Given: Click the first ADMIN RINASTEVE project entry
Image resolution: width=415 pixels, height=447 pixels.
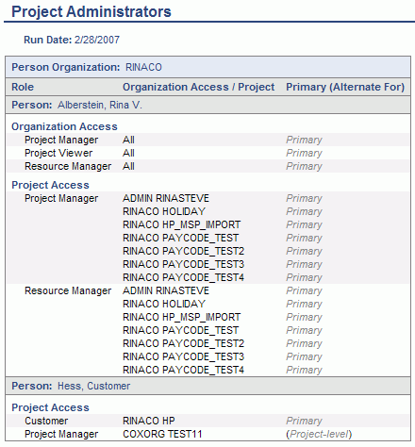Looking at the screenshot, I should coord(166,198).
